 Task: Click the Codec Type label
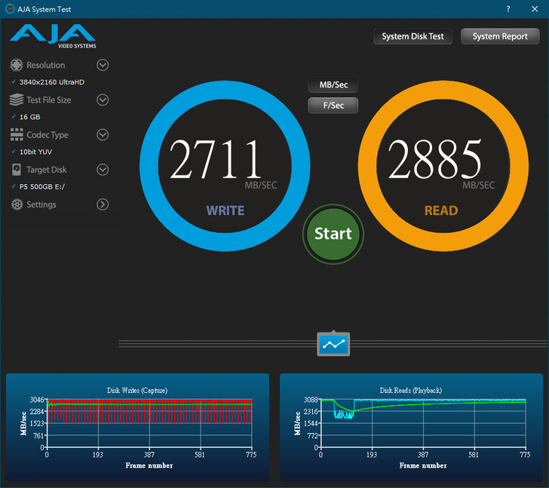click(x=48, y=135)
